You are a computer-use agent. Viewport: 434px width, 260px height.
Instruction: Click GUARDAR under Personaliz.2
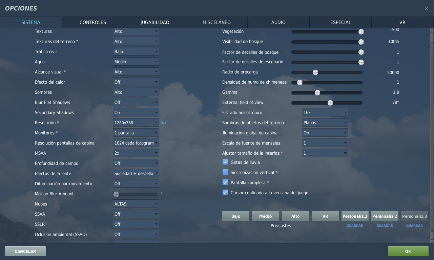pyautogui.click(x=385, y=225)
